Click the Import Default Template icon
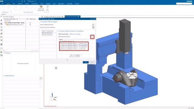 [93, 25]
